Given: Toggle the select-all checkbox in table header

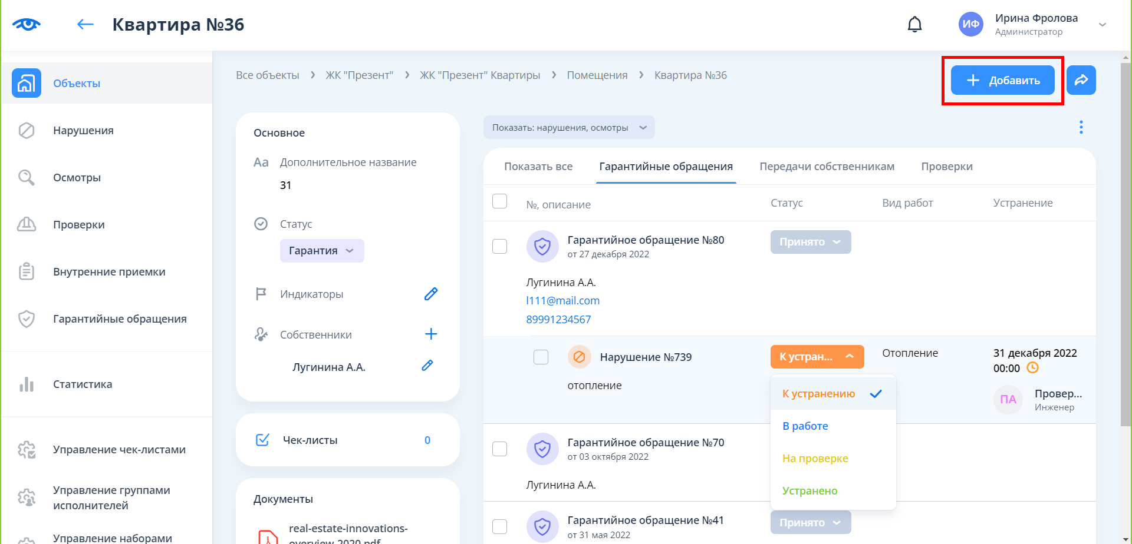Looking at the screenshot, I should point(499,201).
